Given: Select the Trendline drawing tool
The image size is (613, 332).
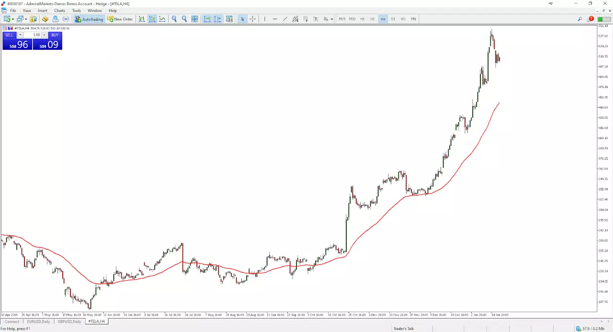Looking at the screenshot, I should (x=285, y=19).
